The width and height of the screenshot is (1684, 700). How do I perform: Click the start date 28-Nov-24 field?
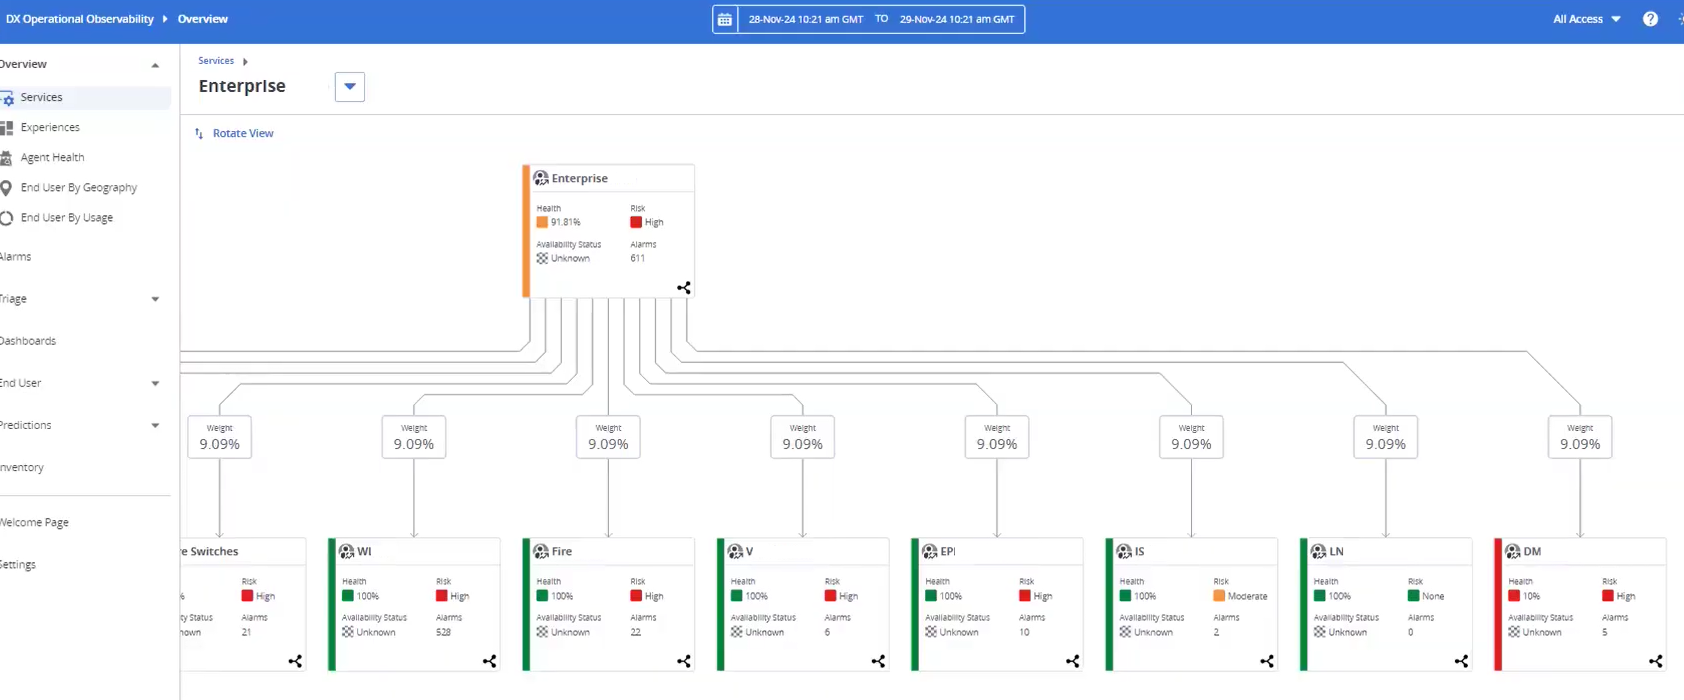(x=805, y=20)
